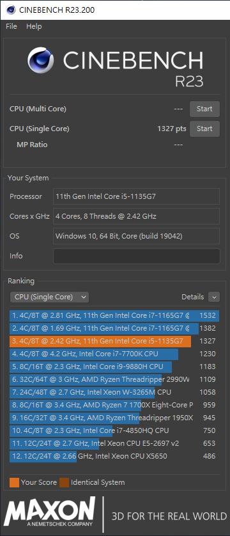Click the Cinebench icon in title bar
Screen dimensions: 230x536
11,10
